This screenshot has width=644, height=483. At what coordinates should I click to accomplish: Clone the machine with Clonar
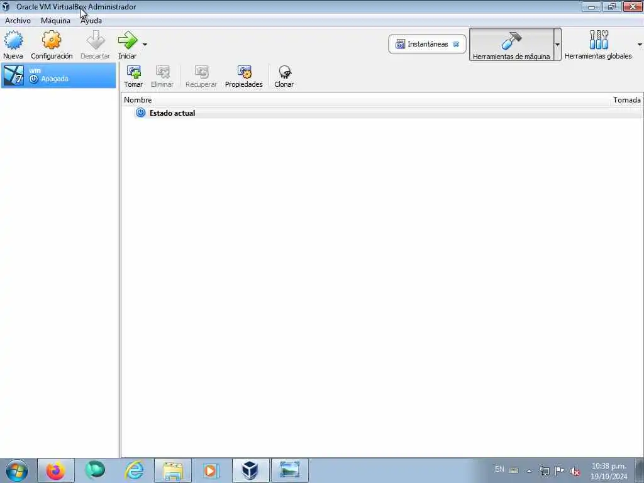284,76
